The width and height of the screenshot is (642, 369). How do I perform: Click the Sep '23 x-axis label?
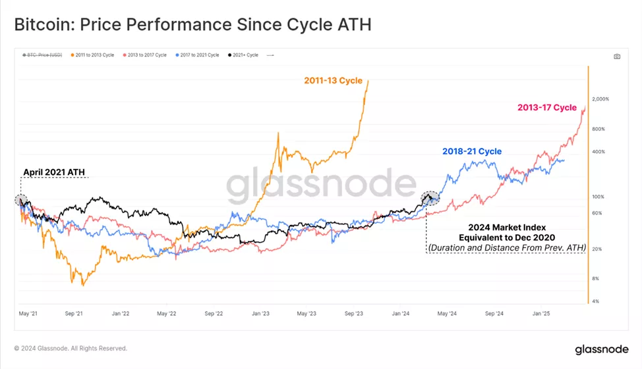tap(356, 314)
